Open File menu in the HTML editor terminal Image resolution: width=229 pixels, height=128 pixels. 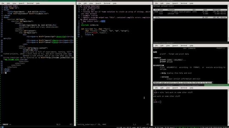pyautogui.click(x=3, y=3)
